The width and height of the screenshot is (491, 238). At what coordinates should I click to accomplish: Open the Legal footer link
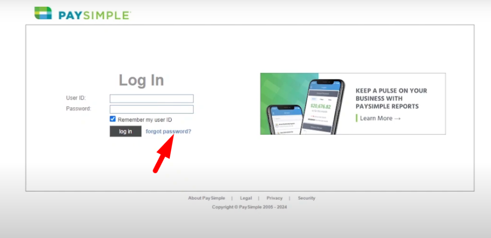point(246,198)
